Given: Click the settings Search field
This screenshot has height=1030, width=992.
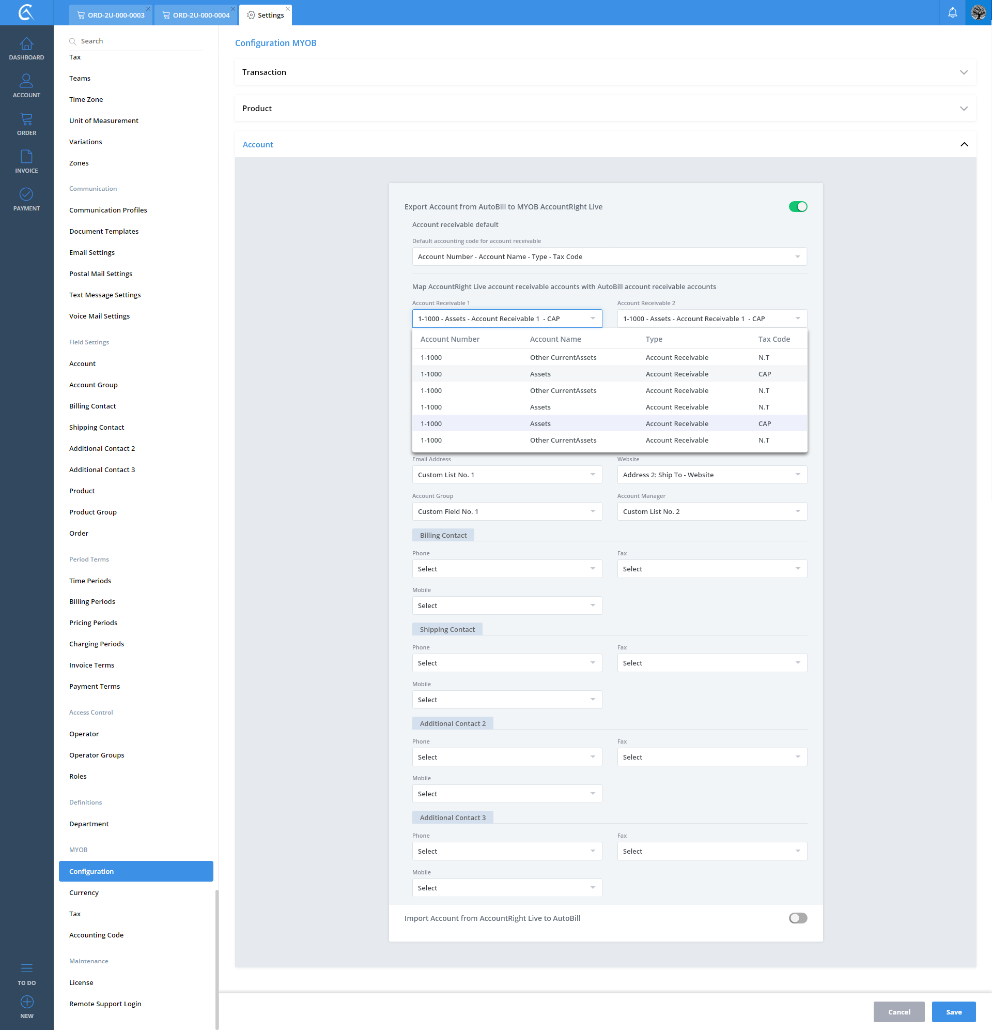Looking at the screenshot, I should pyautogui.click(x=136, y=41).
